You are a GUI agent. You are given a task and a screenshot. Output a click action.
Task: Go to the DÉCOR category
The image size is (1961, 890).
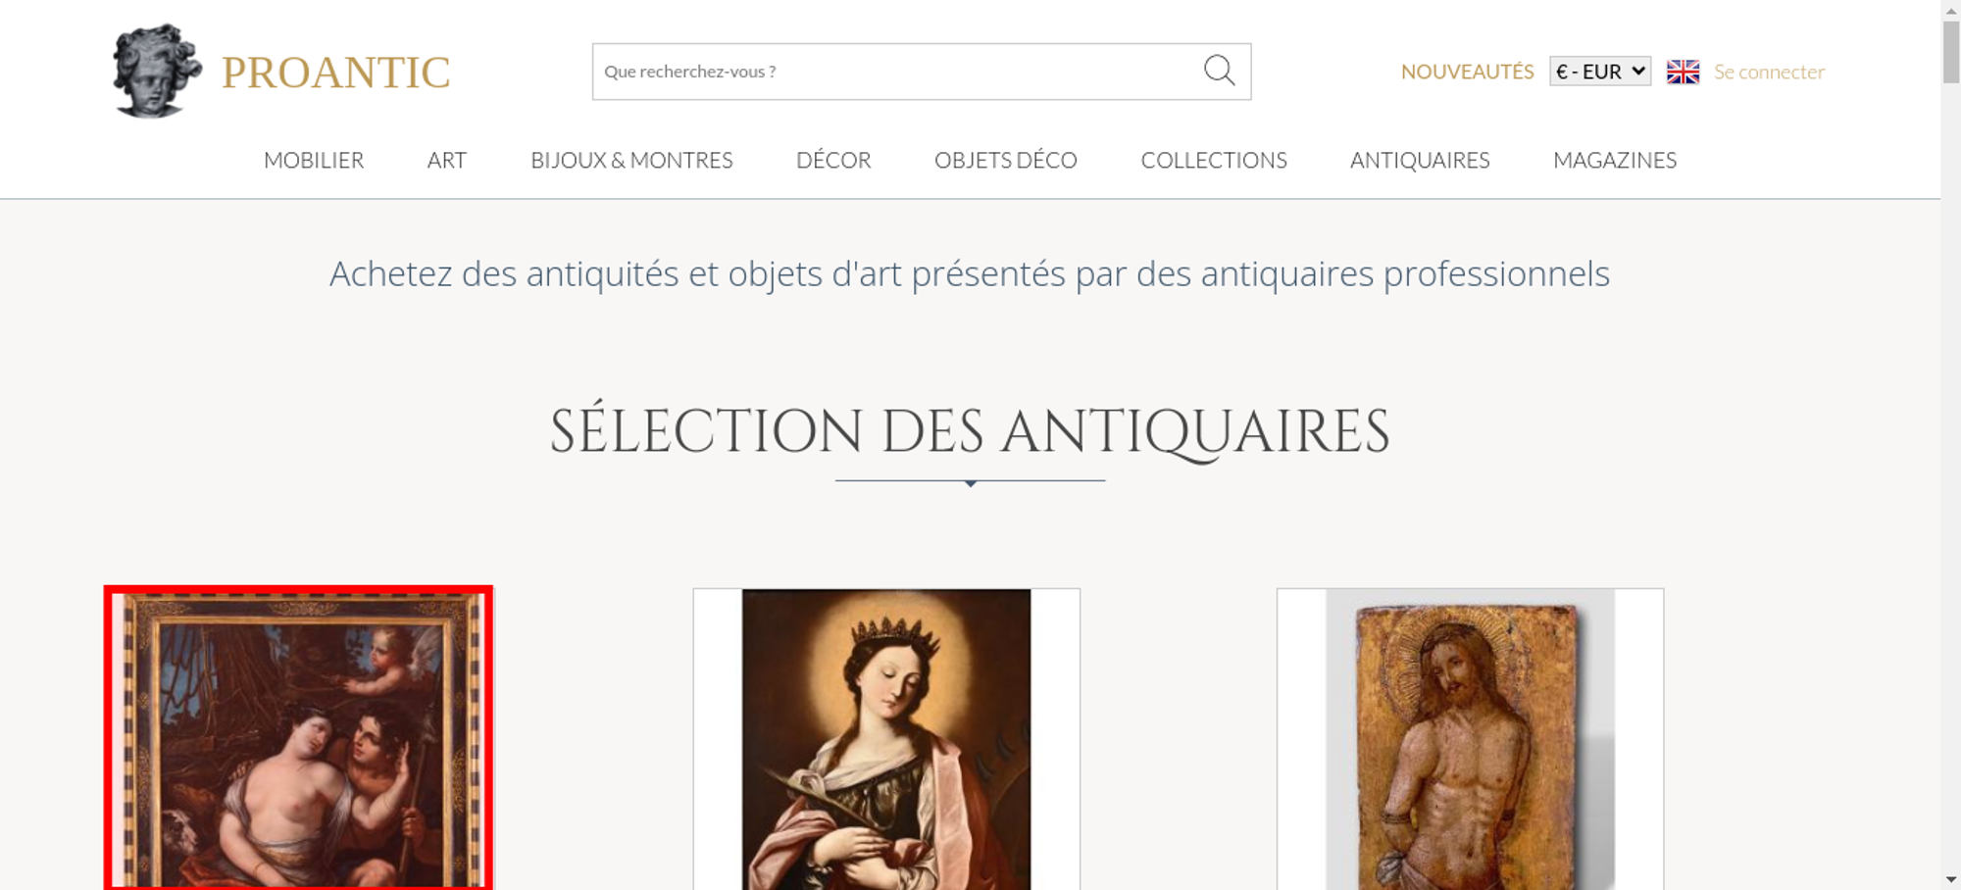point(833,160)
